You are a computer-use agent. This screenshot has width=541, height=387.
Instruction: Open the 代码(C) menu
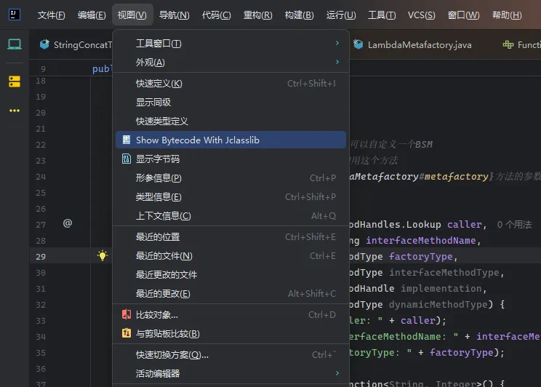217,15
